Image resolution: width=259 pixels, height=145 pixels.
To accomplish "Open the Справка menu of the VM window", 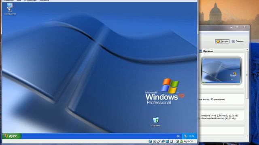I will point(44,1).
